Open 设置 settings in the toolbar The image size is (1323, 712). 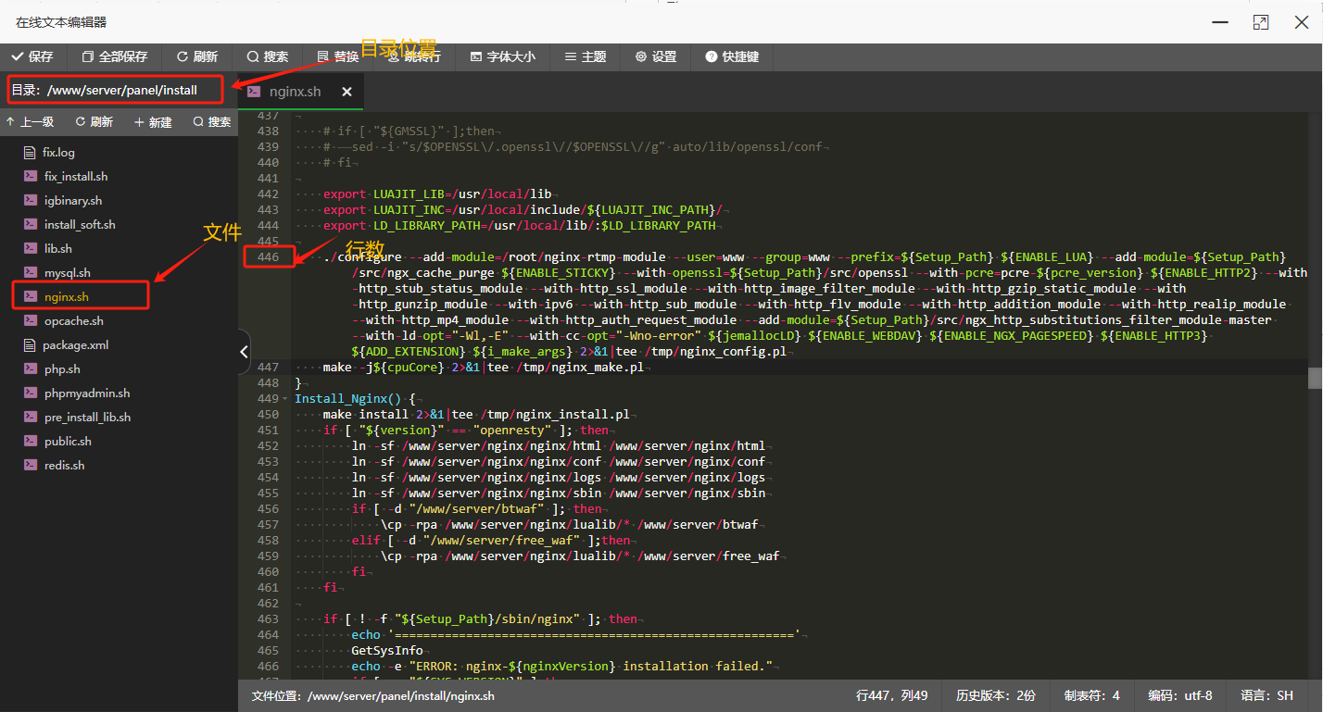click(x=656, y=56)
